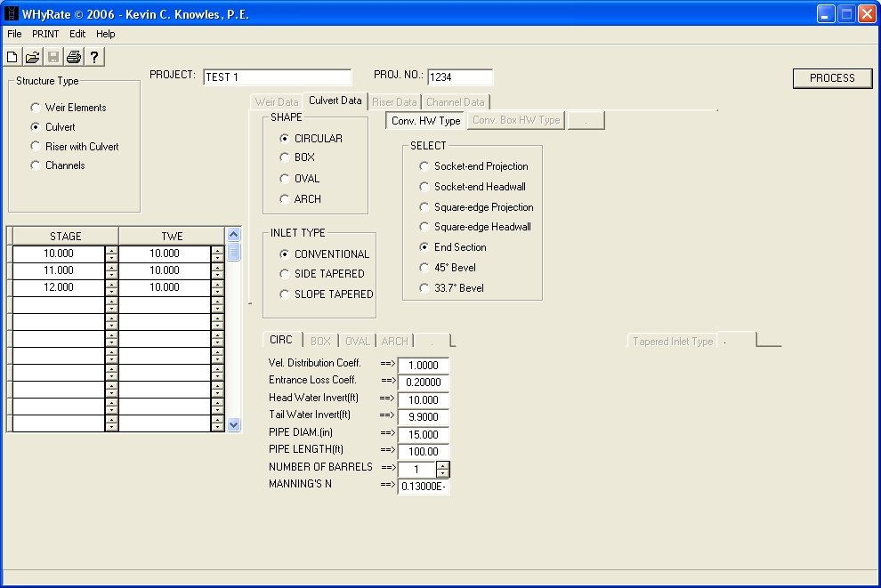Increment the first STAGE row spinner
The image size is (881, 588).
111,250
